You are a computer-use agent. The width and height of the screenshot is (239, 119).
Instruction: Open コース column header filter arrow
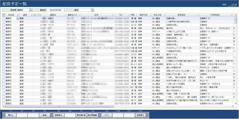(40, 15)
